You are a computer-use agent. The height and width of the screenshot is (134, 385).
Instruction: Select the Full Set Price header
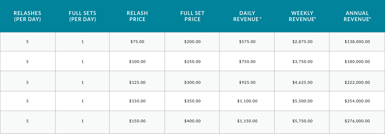(192, 16)
